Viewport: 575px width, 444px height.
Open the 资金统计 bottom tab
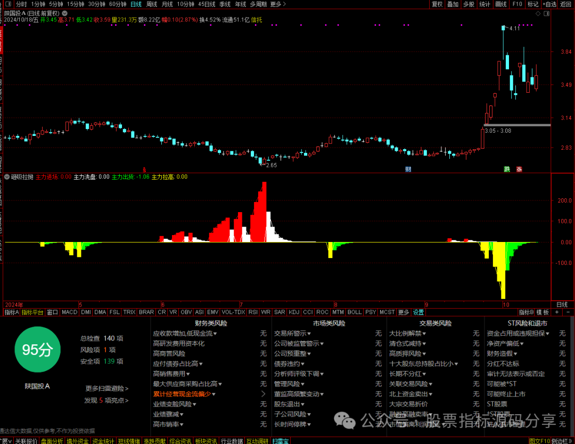coord(103,441)
